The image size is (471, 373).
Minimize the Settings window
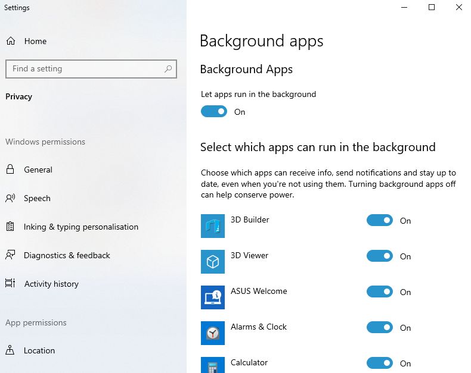404,7
